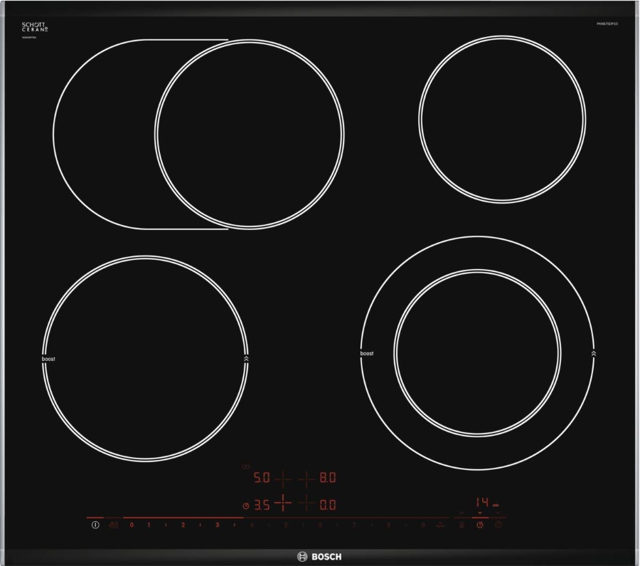Set power level 5 on slider
Screen dimensions: 640x566
pos(286,525)
